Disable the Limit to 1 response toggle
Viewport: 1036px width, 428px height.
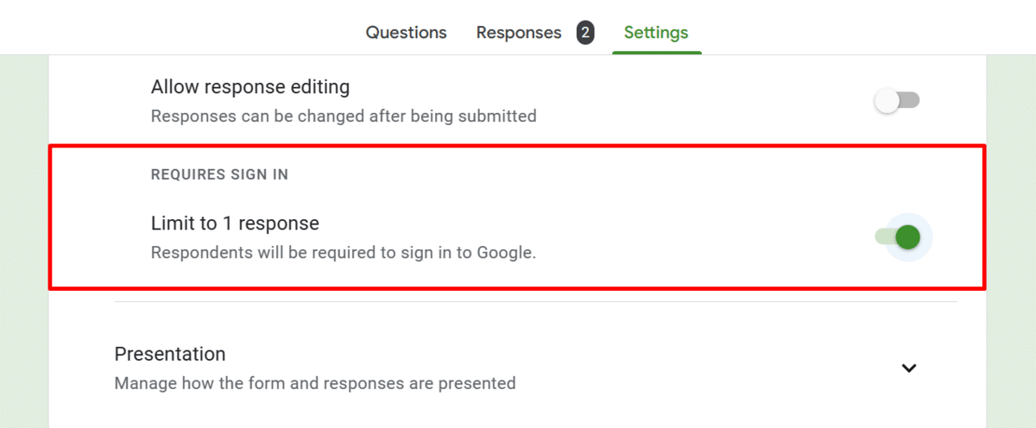click(x=898, y=236)
